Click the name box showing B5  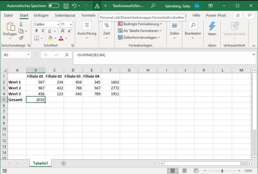pyautogui.click(x=14, y=55)
